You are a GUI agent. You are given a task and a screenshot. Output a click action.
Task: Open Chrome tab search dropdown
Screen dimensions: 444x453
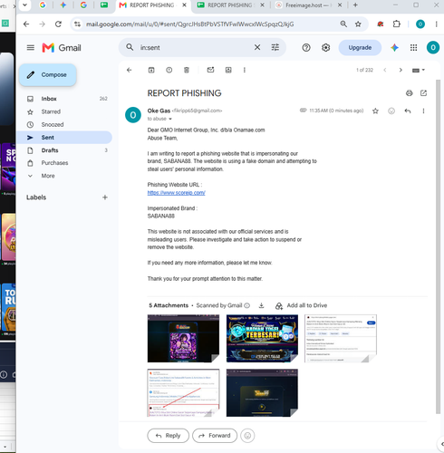tap(25, 5)
